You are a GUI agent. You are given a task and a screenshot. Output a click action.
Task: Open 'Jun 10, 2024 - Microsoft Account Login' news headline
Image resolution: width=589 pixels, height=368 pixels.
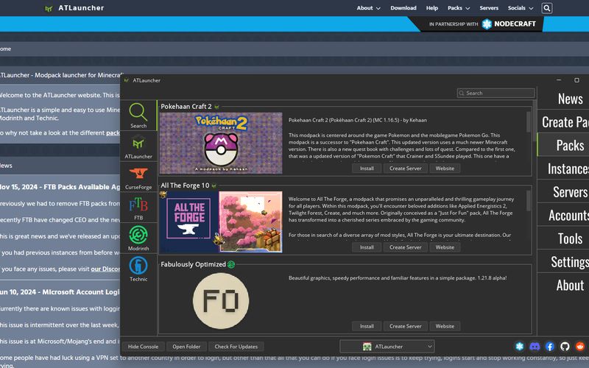[x=60, y=292]
